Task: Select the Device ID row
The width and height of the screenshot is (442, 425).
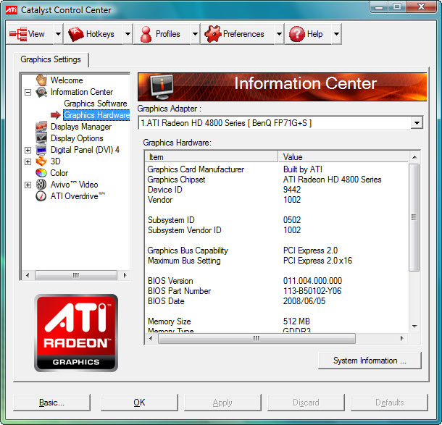Action: (277, 190)
